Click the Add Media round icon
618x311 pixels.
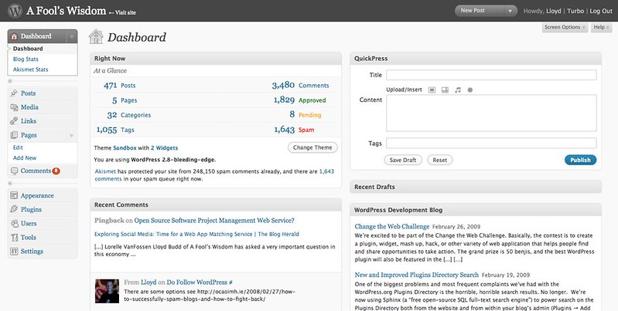[x=469, y=90]
